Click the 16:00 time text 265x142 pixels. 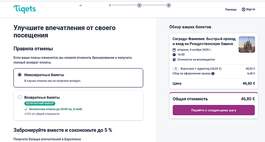(181, 55)
